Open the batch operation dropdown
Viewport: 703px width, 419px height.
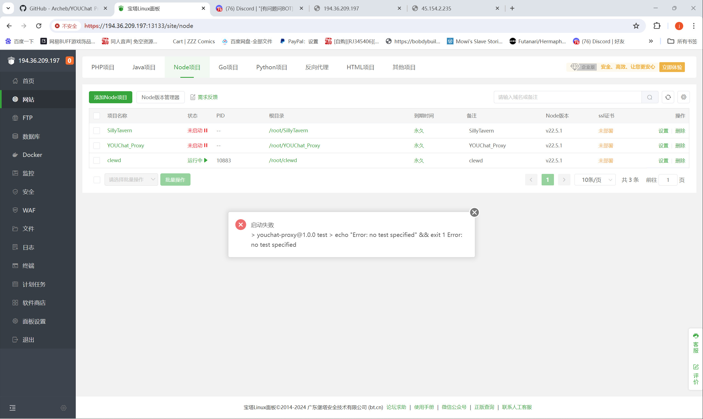131,180
